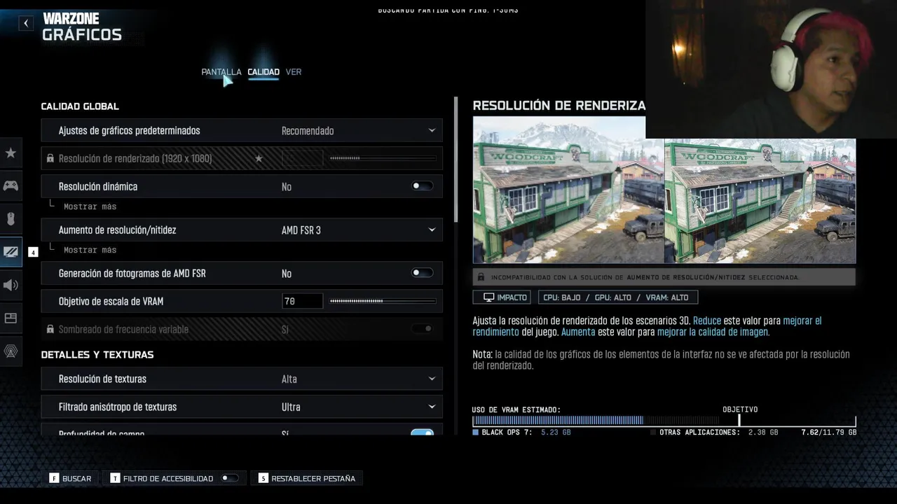Click the Resolución de renderizado row label
The image size is (897, 504).
[x=135, y=159]
